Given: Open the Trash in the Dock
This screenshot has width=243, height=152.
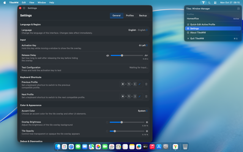Looking at the screenshot, I should pyautogui.click(x=185, y=147).
